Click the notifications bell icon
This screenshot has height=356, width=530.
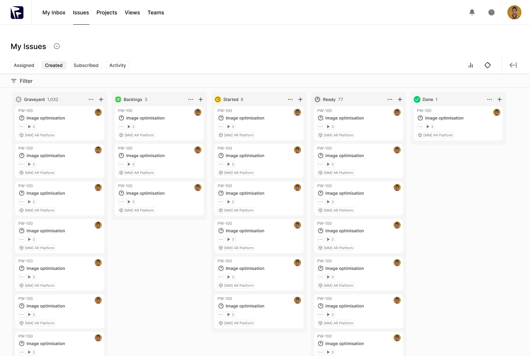pos(472,13)
